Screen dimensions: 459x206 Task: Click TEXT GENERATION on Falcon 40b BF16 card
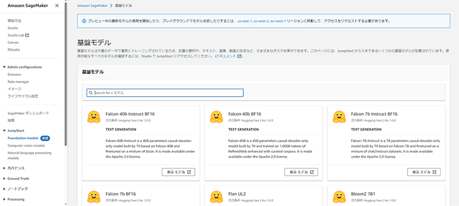244,130
